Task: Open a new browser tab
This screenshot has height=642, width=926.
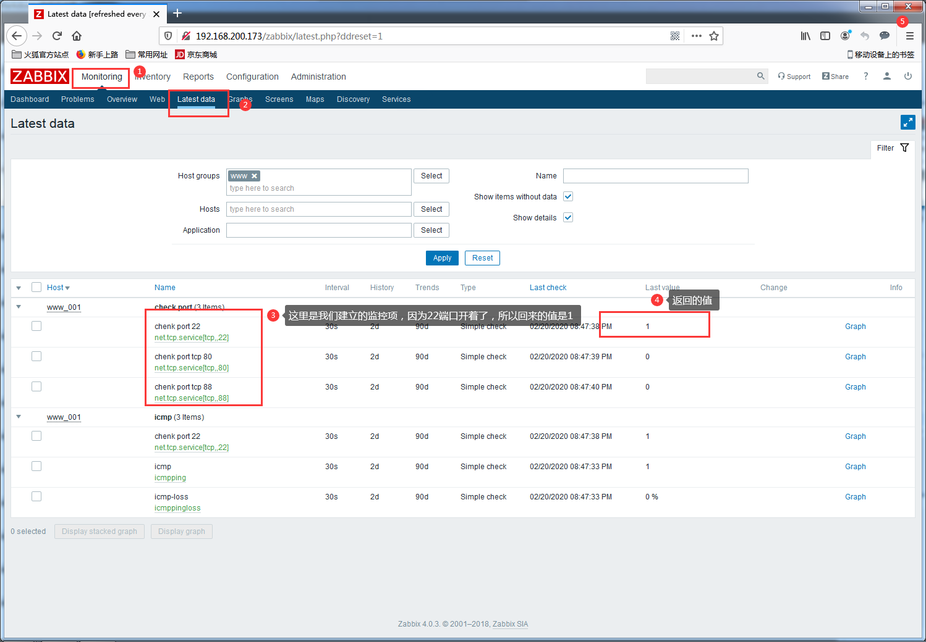Action: click(x=177, y=13)
